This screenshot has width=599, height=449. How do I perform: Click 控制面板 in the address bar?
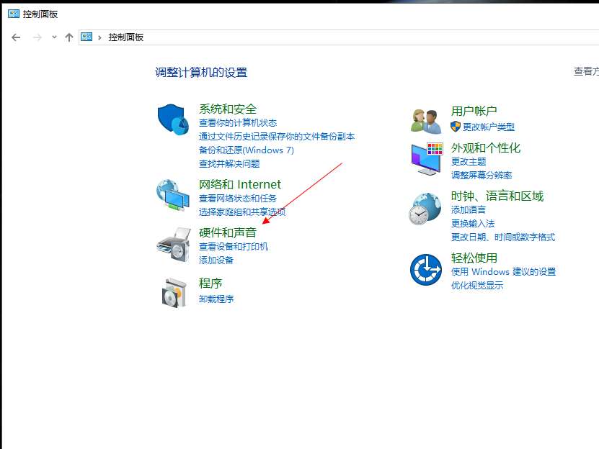tap(126, 37)
